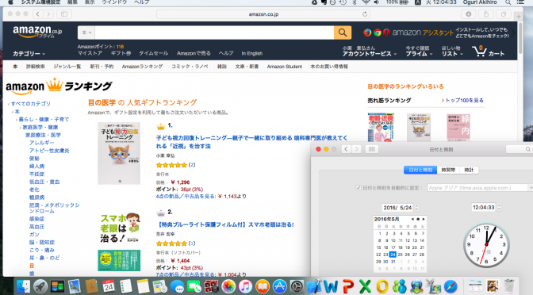The height and width of the screenshot is (295, 533).
Task: Select day 25 in the calendar
Action: [x=400, y=255]
